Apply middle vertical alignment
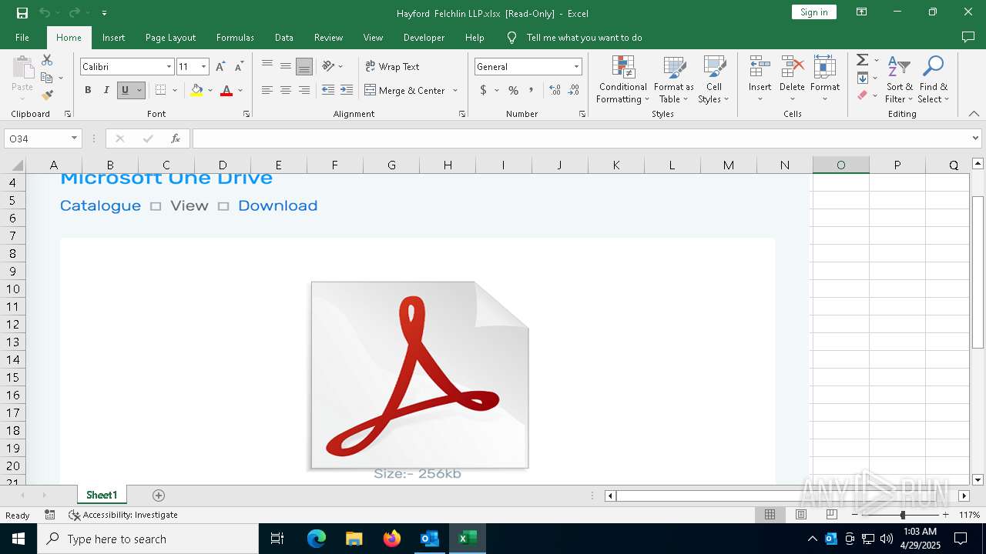Viewport: 986px width, 554px height. click(286, 66)
